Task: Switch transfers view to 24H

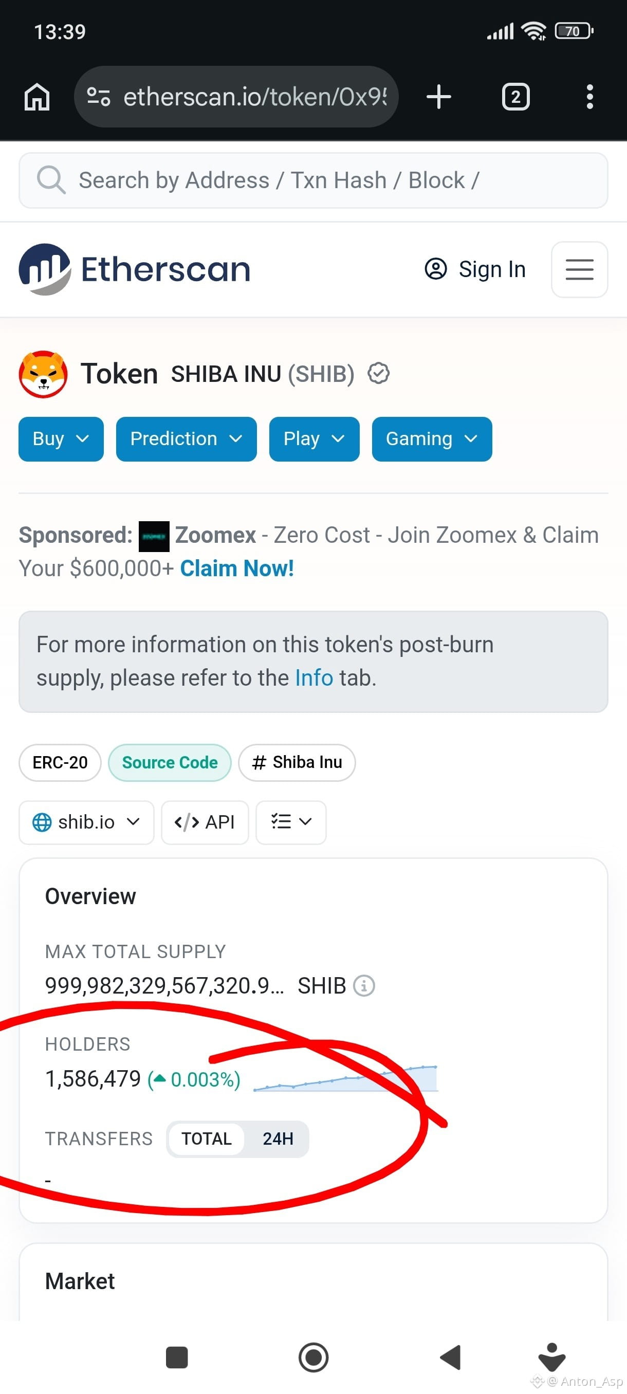Action: pyautogui.click(x=278, y=1139)
